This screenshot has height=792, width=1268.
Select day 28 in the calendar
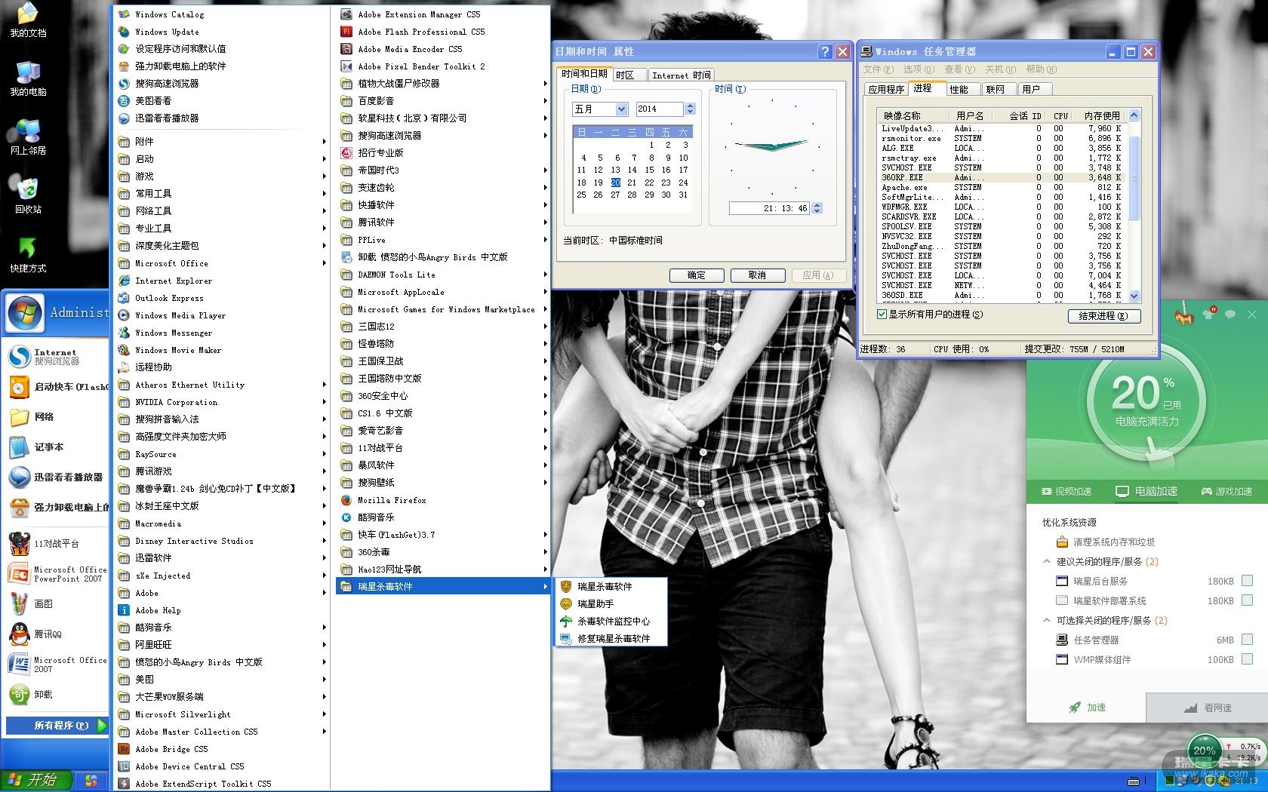(x=632, y=195)
